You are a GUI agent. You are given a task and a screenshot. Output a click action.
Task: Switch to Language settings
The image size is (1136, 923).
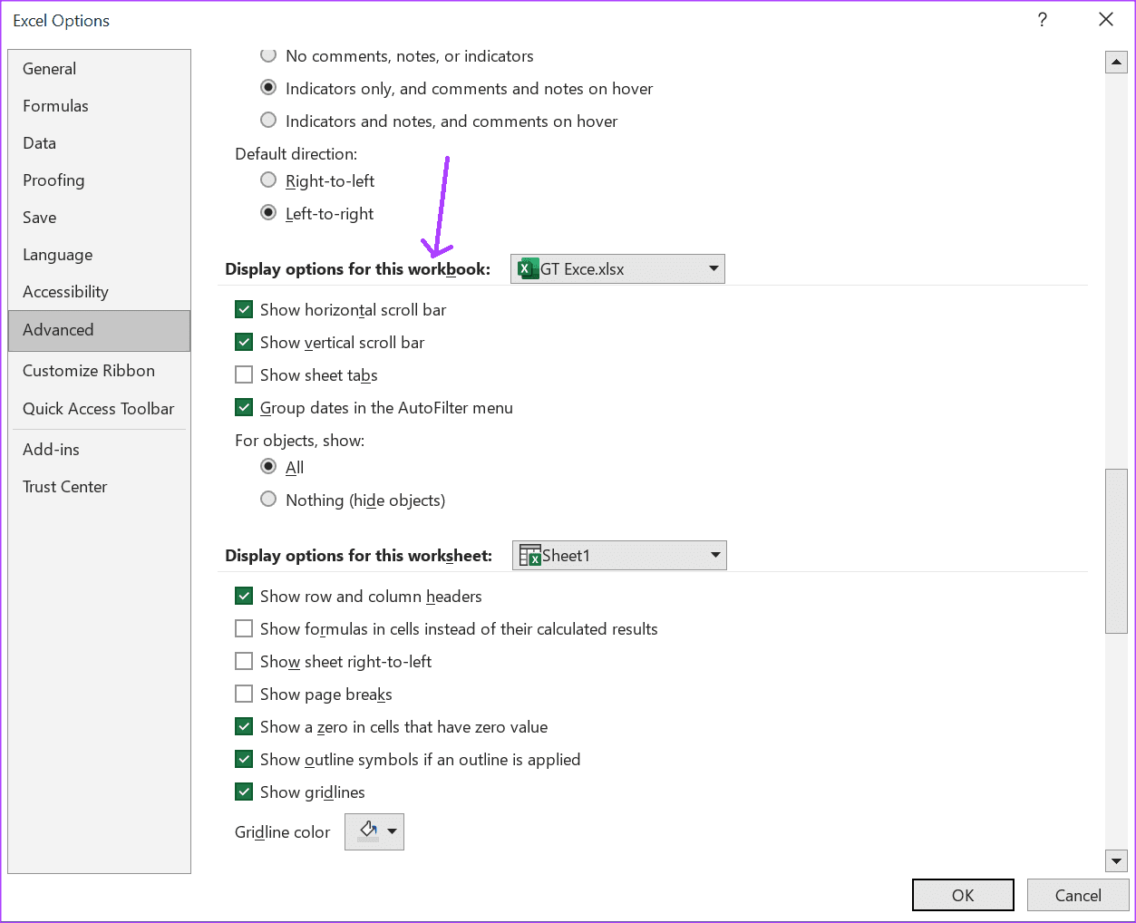click(99, 255)
